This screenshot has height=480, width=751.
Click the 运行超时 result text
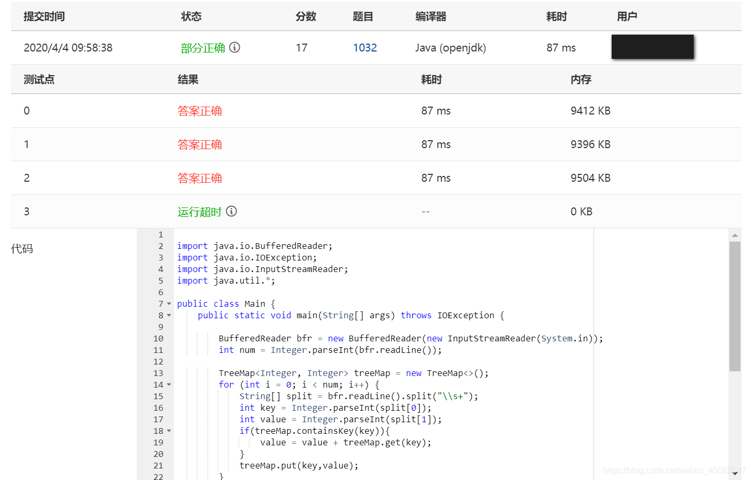[199, 212]
